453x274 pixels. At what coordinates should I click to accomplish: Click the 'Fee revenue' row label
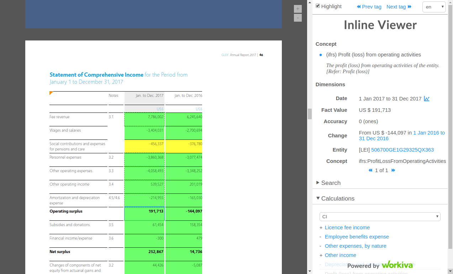[59, 117]
